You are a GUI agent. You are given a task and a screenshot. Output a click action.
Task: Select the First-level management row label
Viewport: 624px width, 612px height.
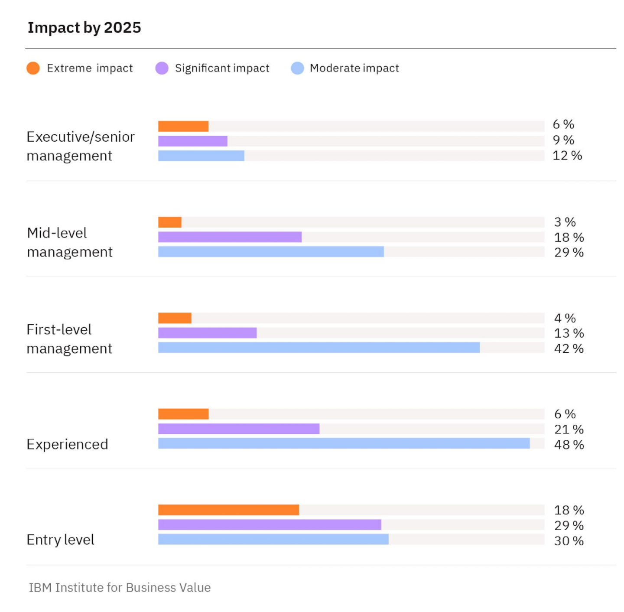pyautogui.click(x=69, y=339)
